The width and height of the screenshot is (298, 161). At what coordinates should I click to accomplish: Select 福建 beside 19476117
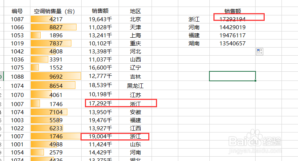(194, 35)
